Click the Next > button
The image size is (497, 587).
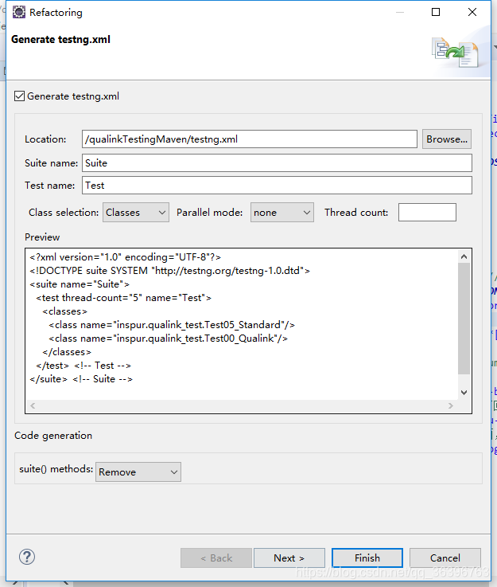[289, 558]
